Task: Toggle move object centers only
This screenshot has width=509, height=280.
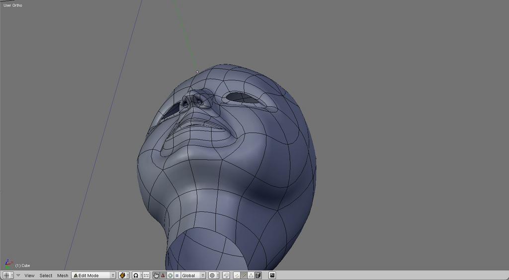Action: tap(147, 276)
